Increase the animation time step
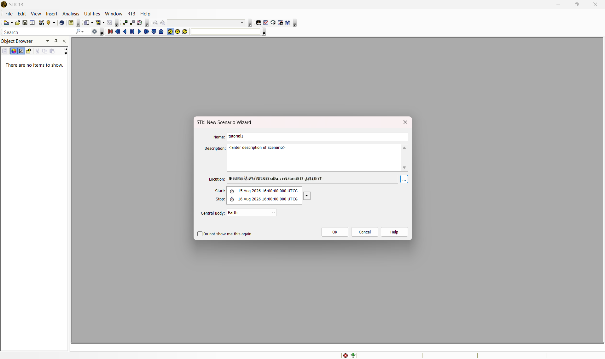605x359 pixels. (x=161, y=31)
